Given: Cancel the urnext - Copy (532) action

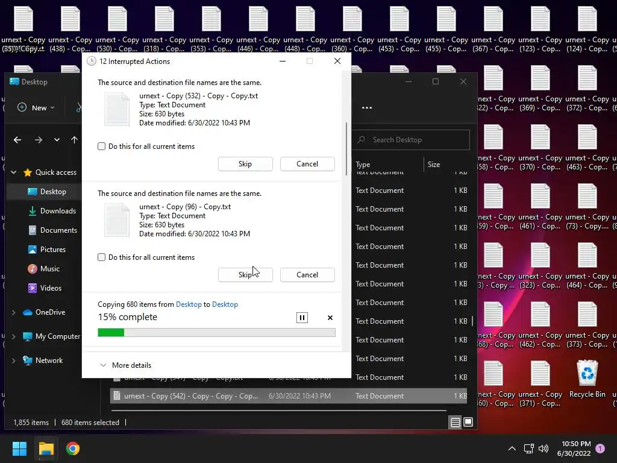Looking at the screenshot, I should tap(307, 164).
